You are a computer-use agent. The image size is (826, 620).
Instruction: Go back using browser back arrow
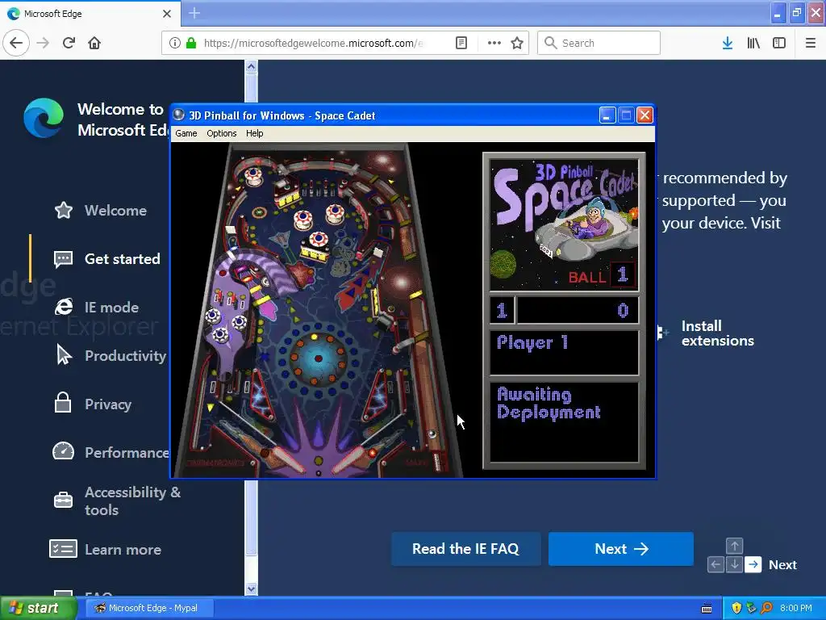click(x=16, y=43)
